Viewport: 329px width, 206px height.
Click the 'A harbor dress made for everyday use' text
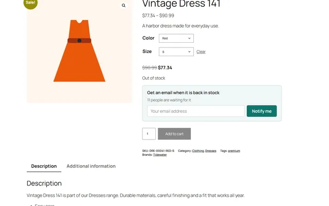click(180, 26)
